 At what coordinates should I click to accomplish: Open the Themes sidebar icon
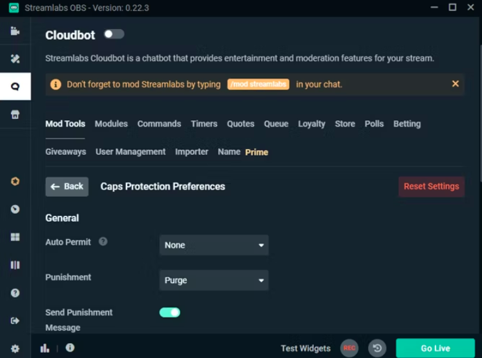[x=15, y=58]
